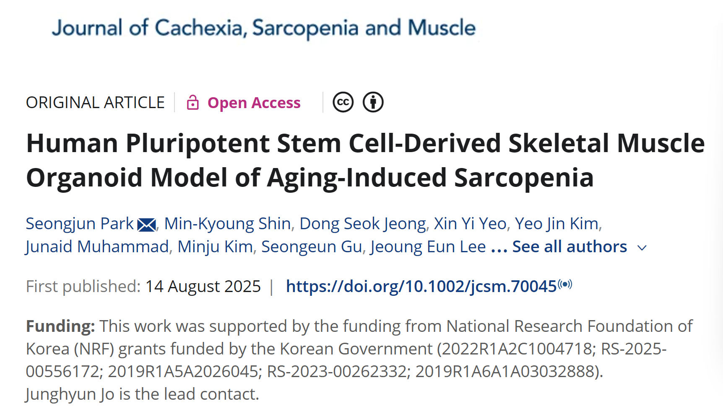Click the attribution person license icon
Screen dimensions: 723x419
(373, 102)
